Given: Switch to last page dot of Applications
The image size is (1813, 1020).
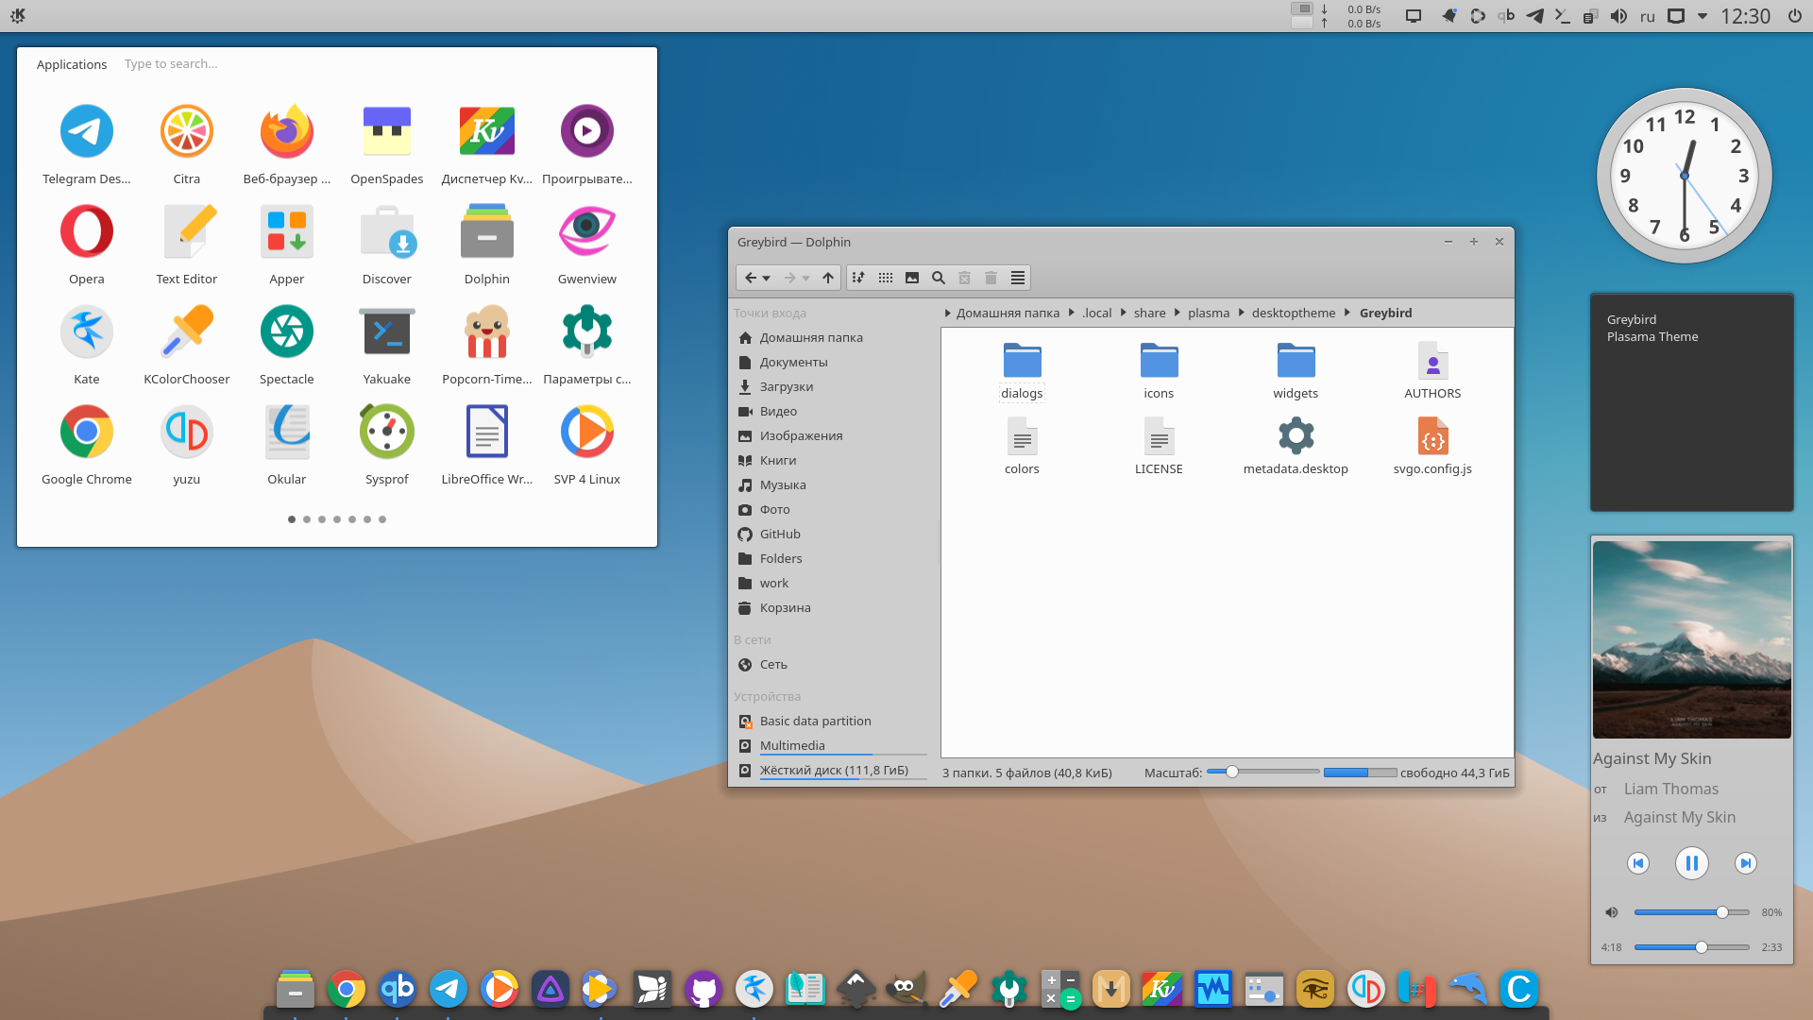Looking at the screenshot, I should pos(382,519).
